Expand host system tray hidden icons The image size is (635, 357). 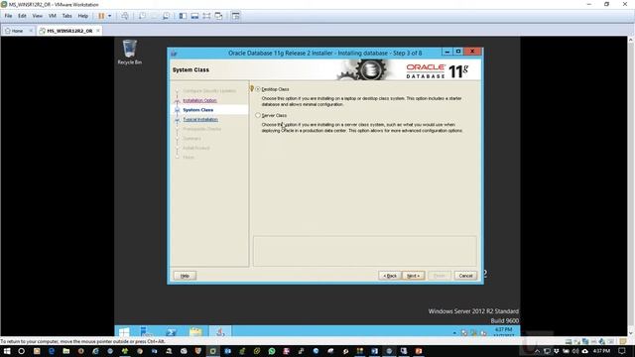point(538,351)
